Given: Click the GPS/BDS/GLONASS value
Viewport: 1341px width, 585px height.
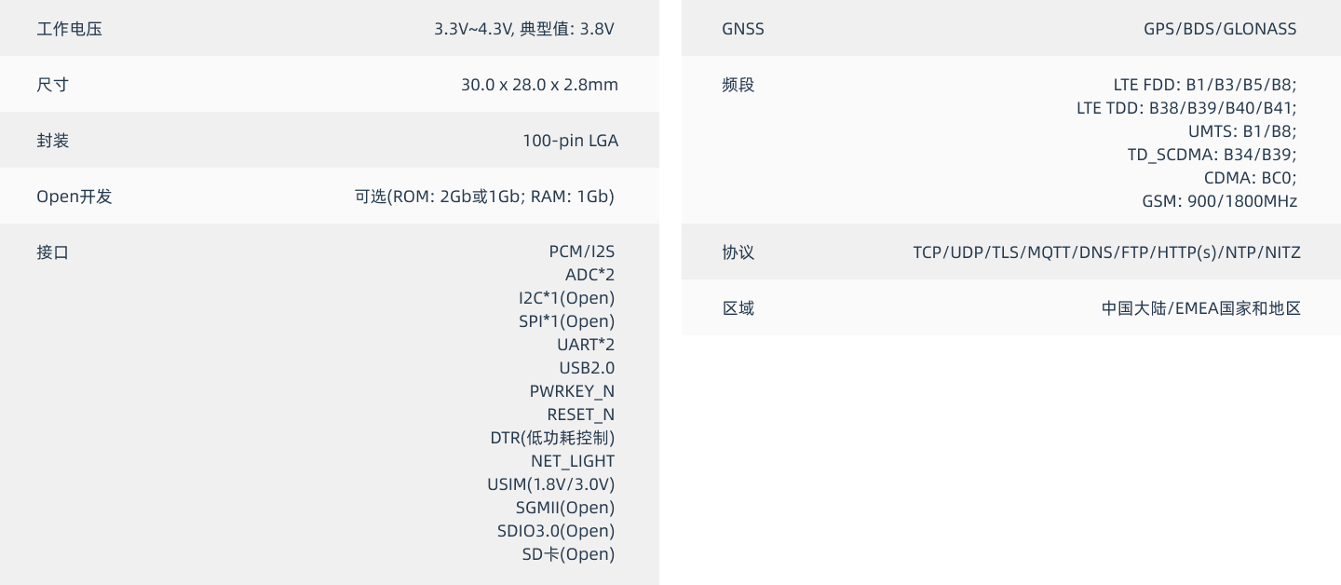Looking at the screenshot, I should tap(1219, 29).
